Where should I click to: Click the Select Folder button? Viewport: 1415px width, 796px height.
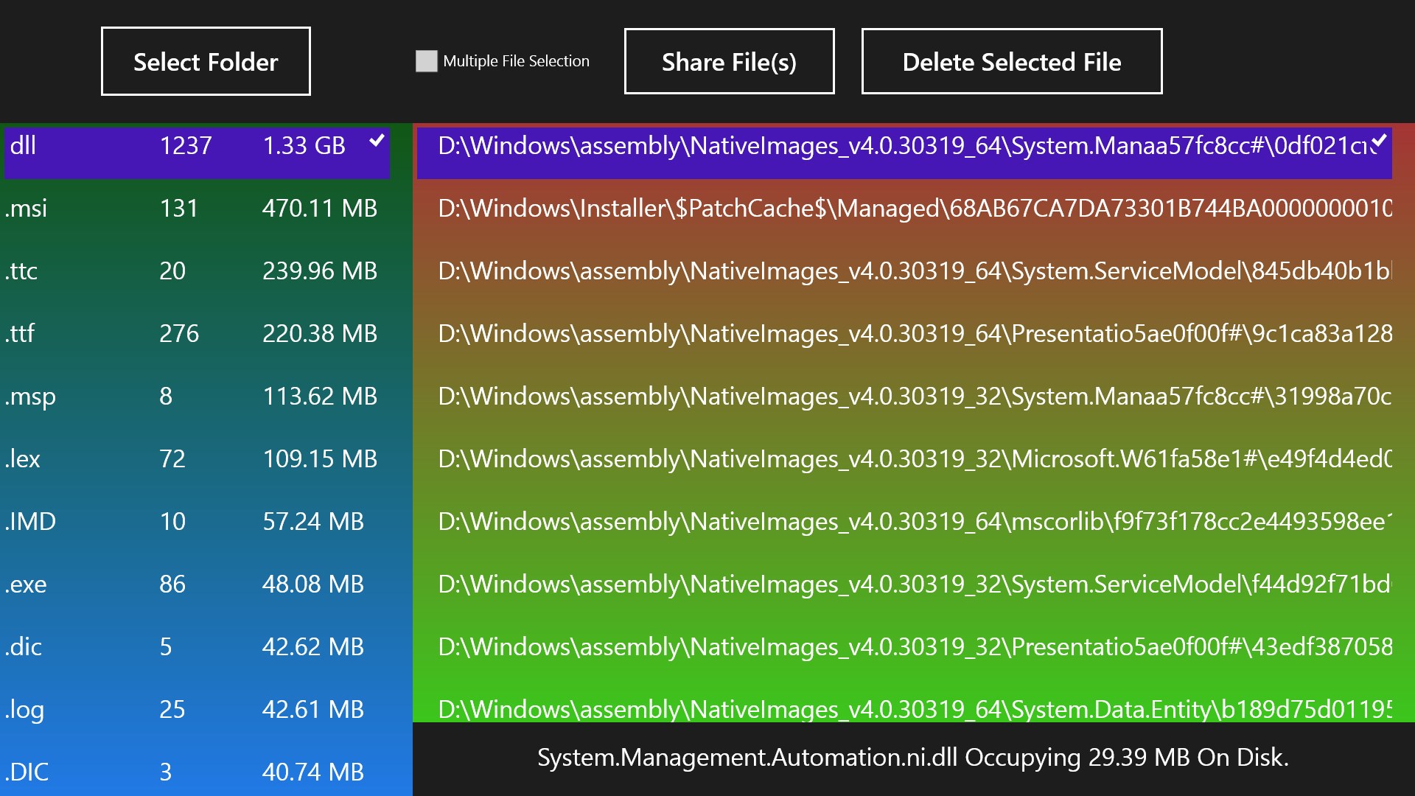click(206, 61)
